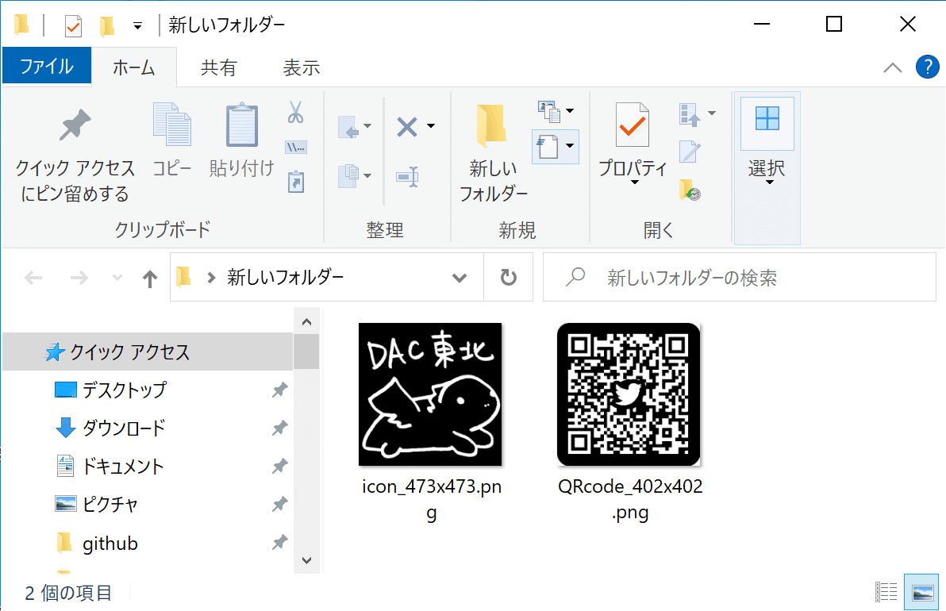
Task: Click the Edit pencil icon
Action: [690, 152]
